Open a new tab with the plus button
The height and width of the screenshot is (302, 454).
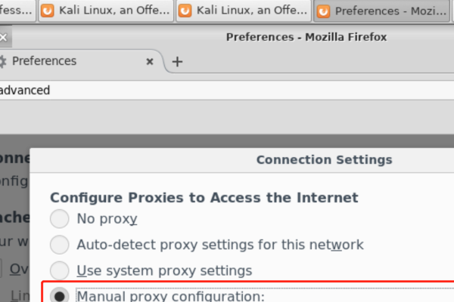click(178, 62)
